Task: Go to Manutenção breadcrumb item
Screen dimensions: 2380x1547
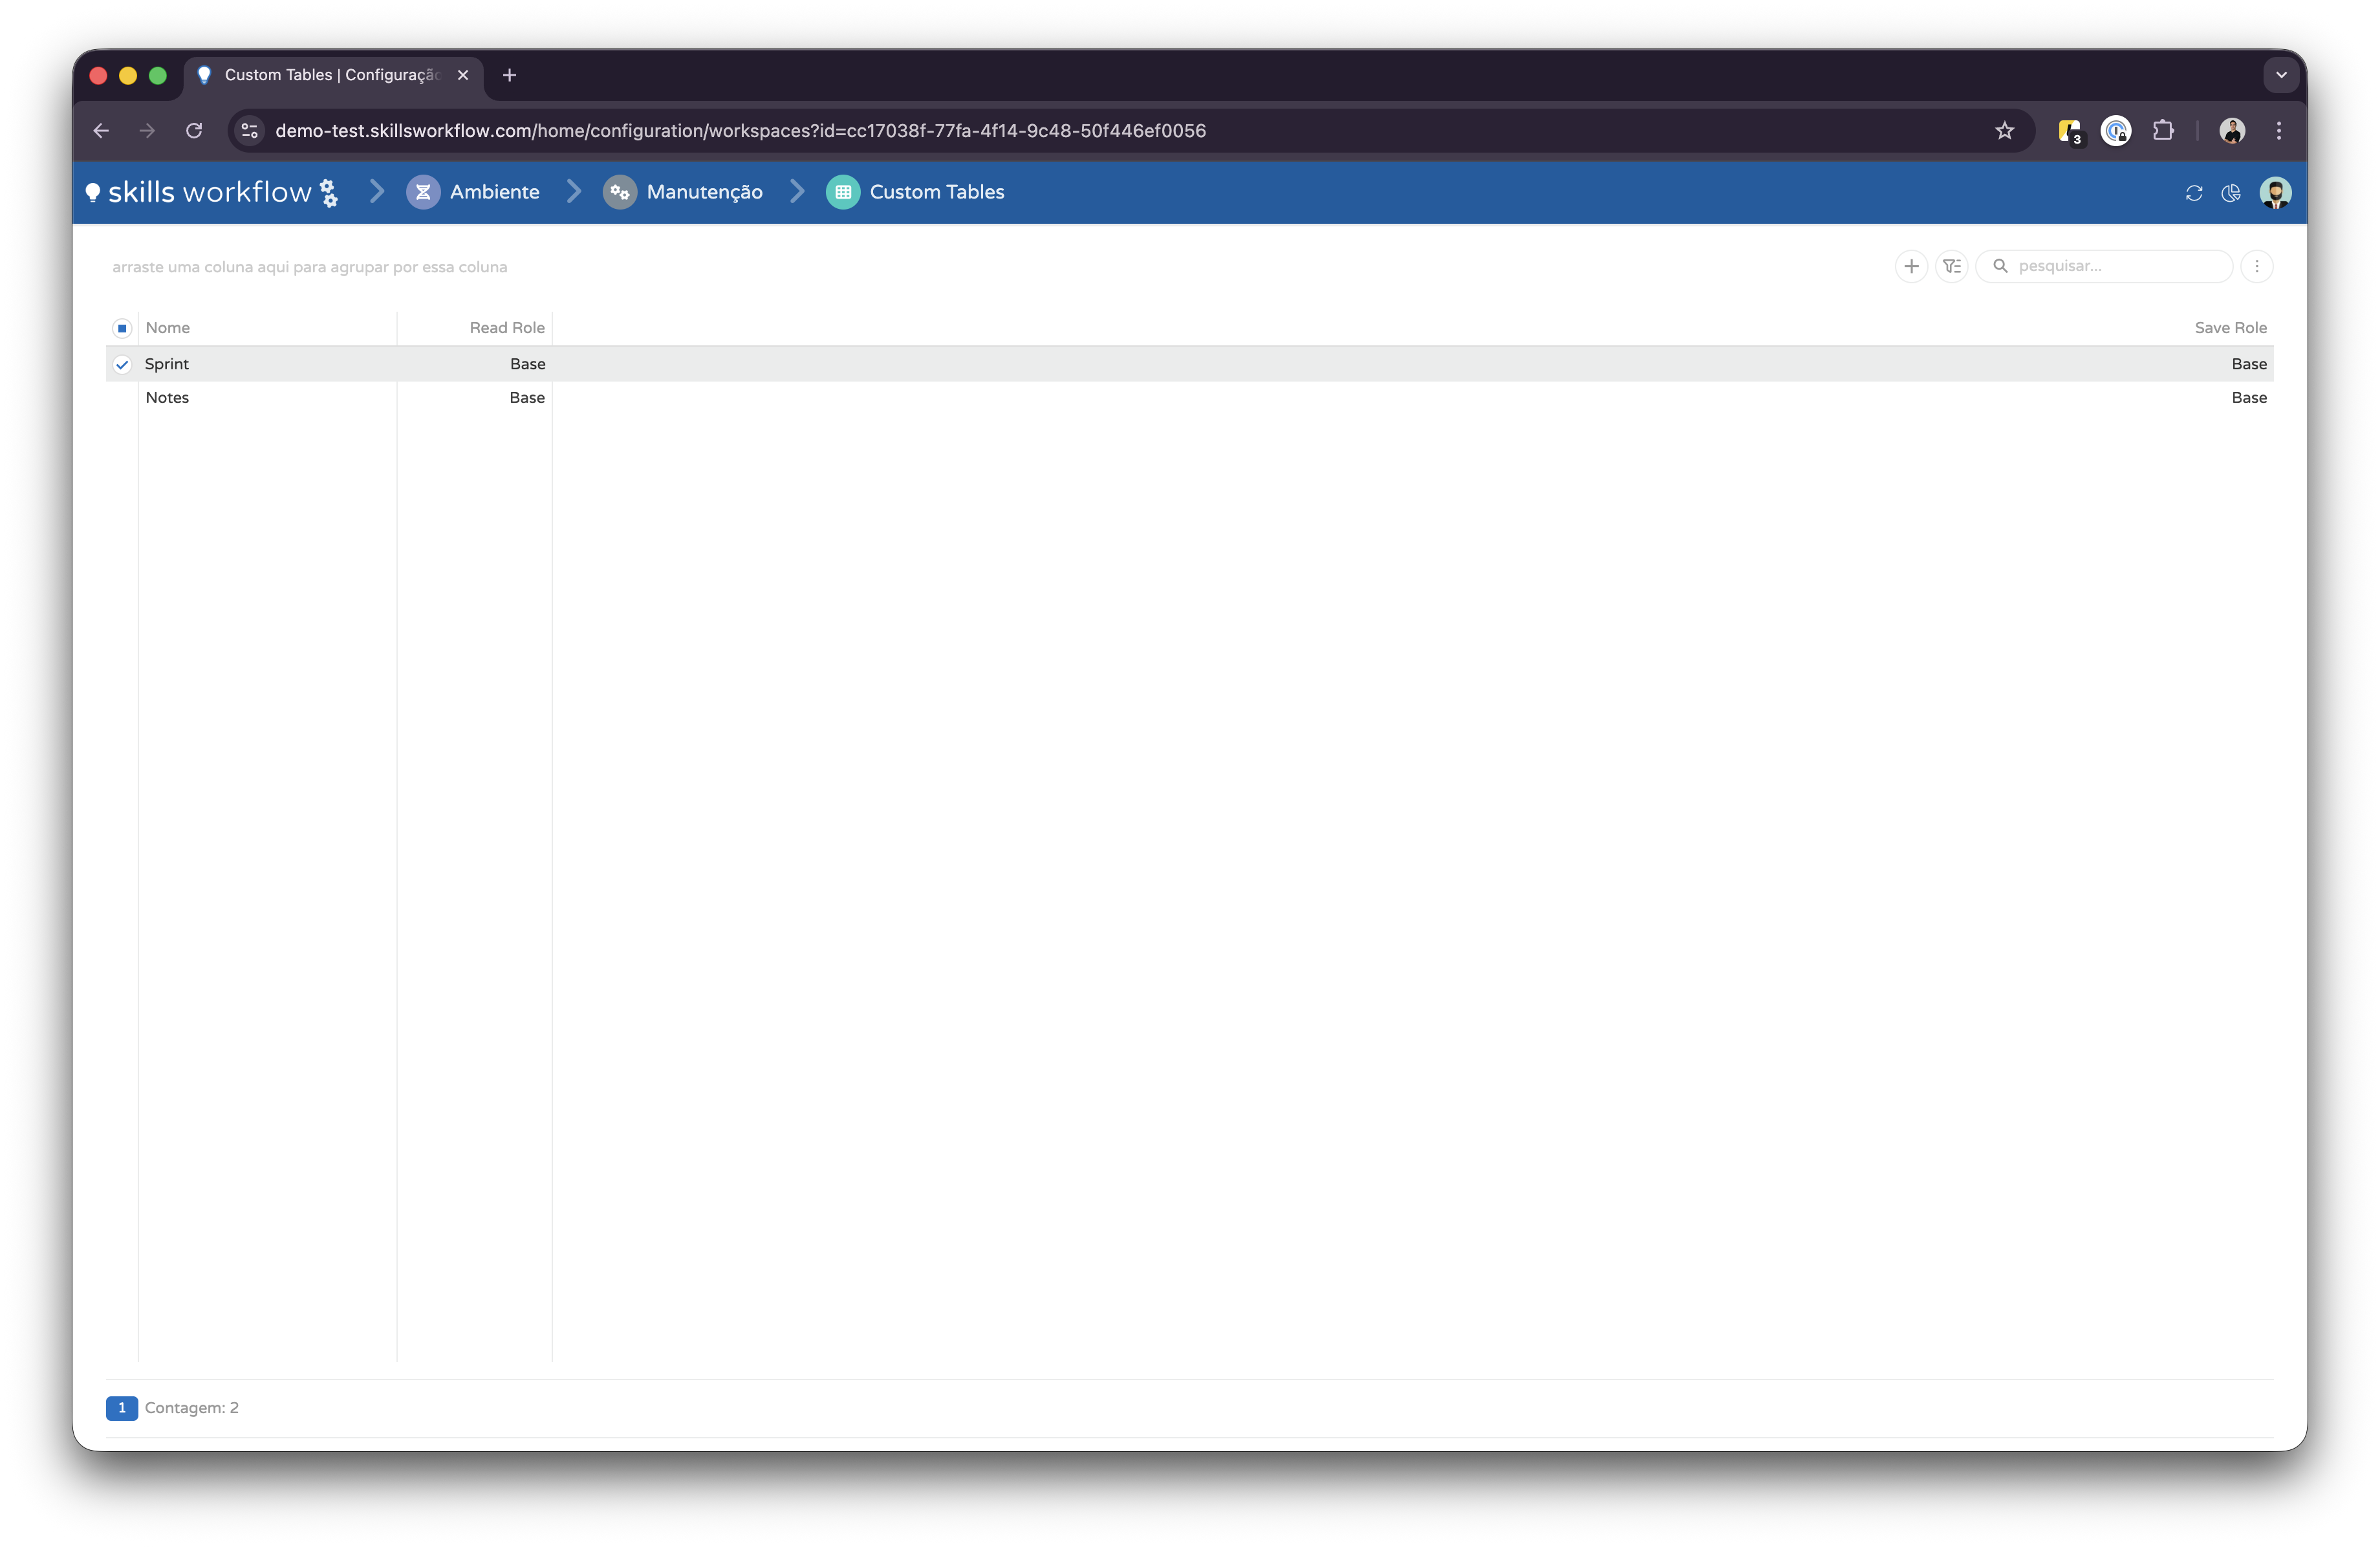Action: click(x=703, y=192)
